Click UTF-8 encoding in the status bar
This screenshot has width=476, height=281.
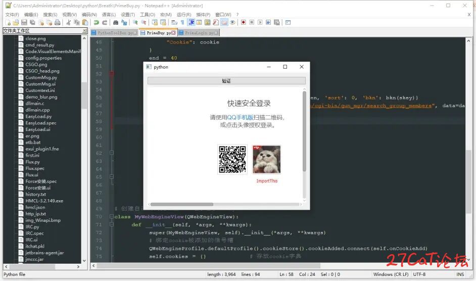pos(419,274)
